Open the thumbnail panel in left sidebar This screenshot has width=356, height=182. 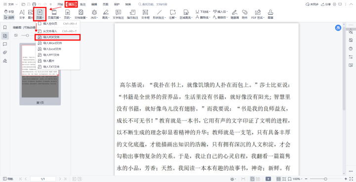[5, 36]
